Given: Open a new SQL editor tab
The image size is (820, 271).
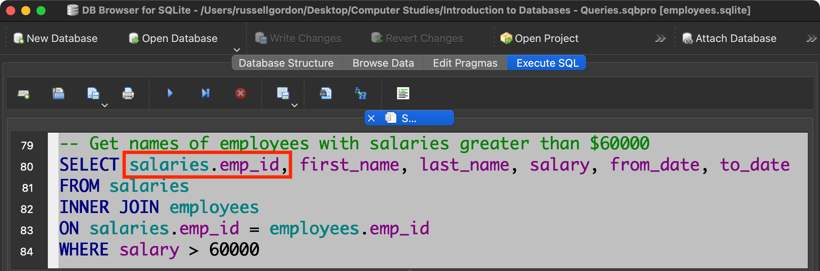Looking at the screenshot, I should click(24, 94).
